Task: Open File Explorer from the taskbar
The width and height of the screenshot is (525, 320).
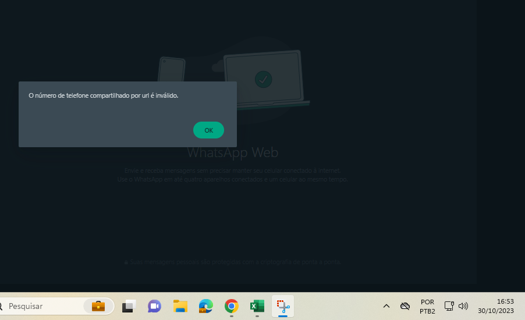Action: [180, 306]
